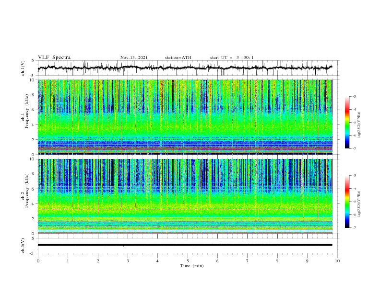Click the time axis tick label '5'
Image resolution: width=380 pixels, height=293 pixels.
click(188, 261)
